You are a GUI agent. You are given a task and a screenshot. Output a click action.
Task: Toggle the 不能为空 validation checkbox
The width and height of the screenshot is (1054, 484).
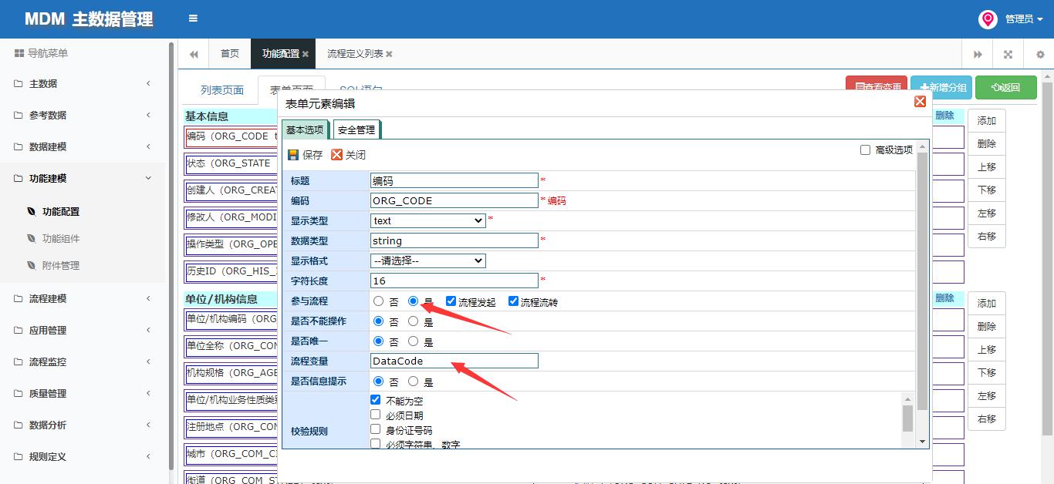point(376,400)
